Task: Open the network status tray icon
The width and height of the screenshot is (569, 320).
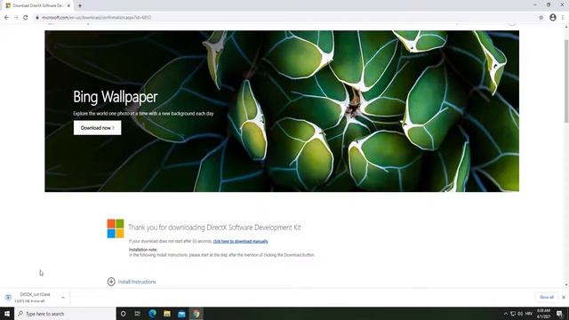Action: point(513,314)
